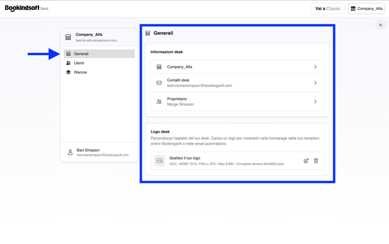Open the Utenti section
This screenshot has width=389, height=244.
coord(99,63)
